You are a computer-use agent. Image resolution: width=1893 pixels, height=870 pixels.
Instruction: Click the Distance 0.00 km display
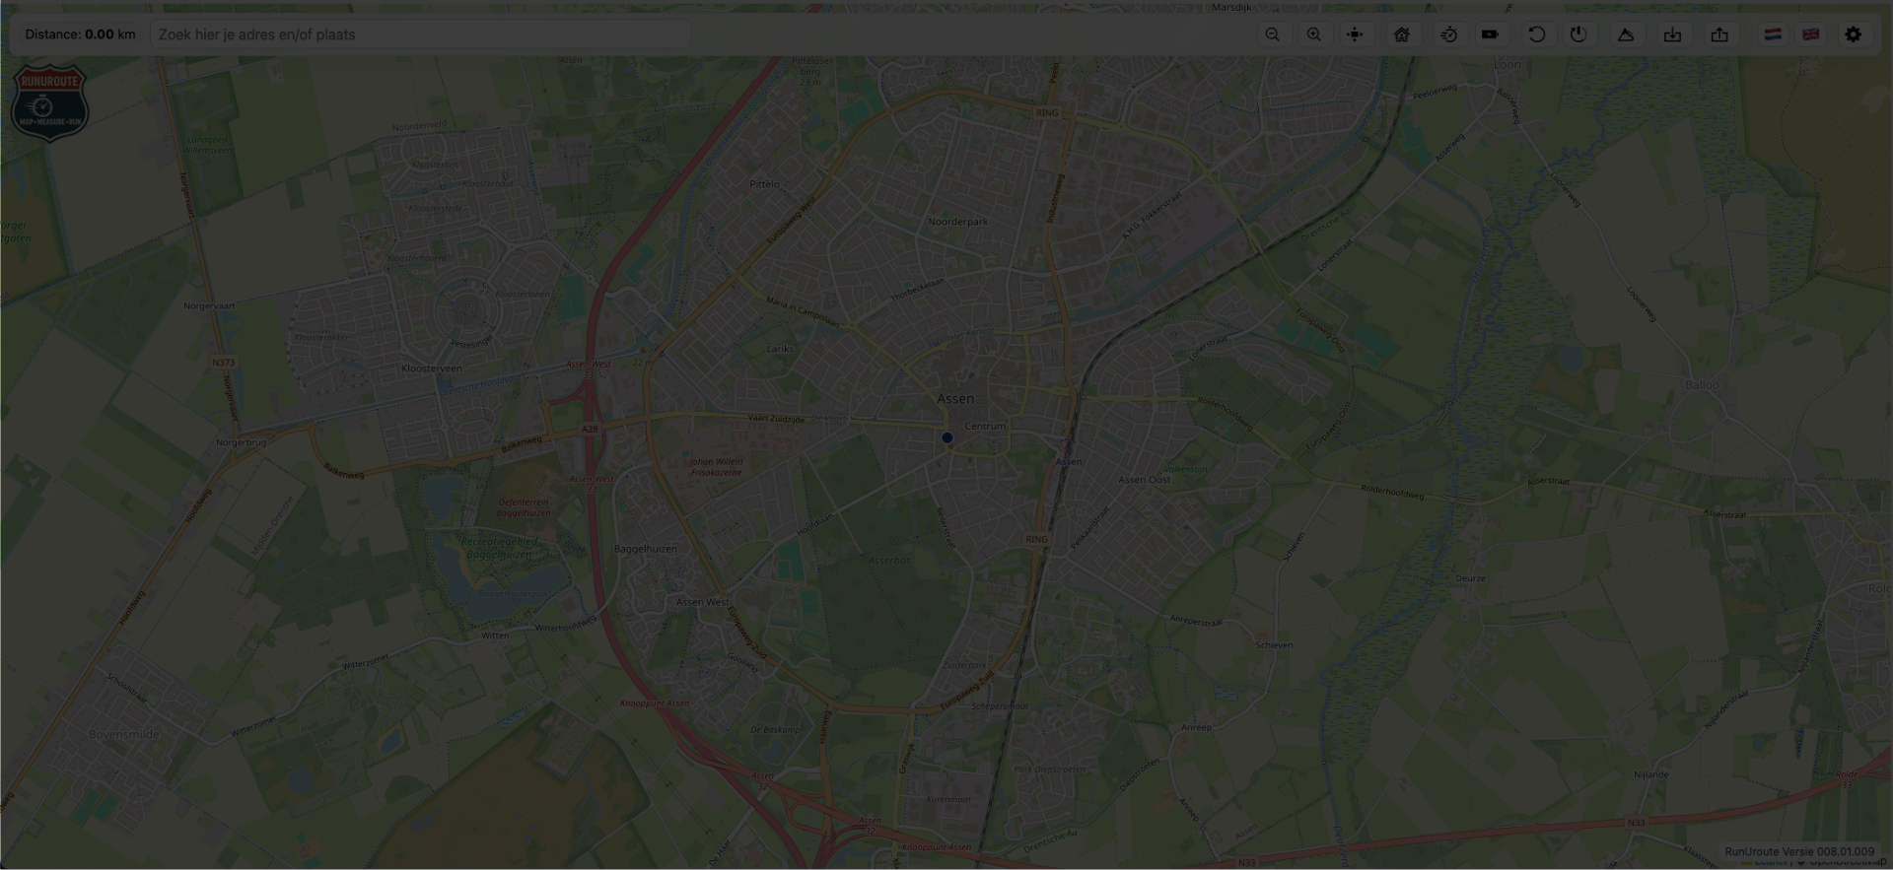click(x=80, y=34)
